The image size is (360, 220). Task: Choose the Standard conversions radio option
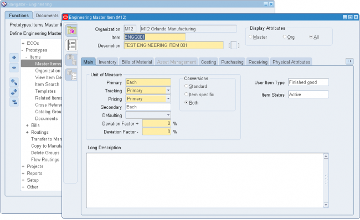click(x=187, y=86)
